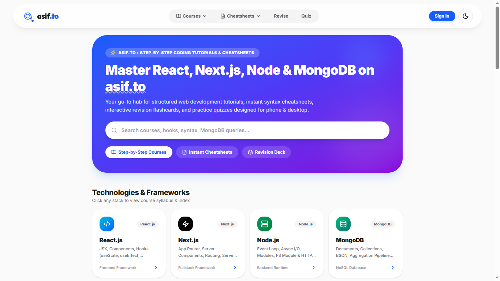Open the React.js course title
500x281 pixels.
click(x=111, y=240)
